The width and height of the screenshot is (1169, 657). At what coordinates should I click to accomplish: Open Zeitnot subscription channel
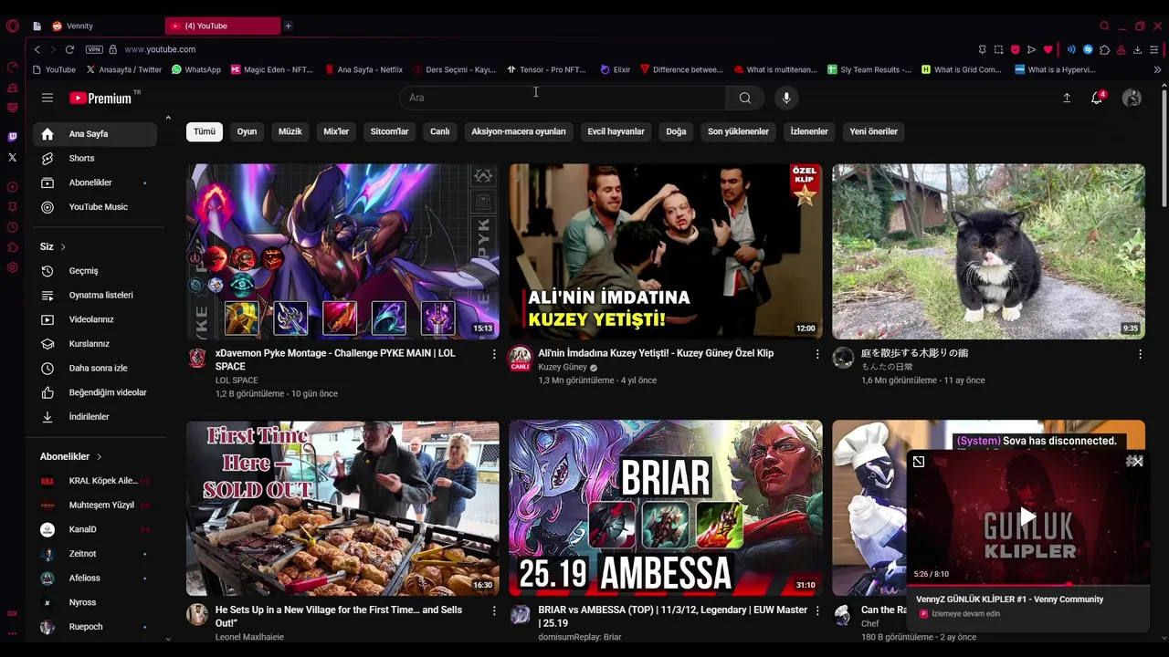[x=96, y=554]
